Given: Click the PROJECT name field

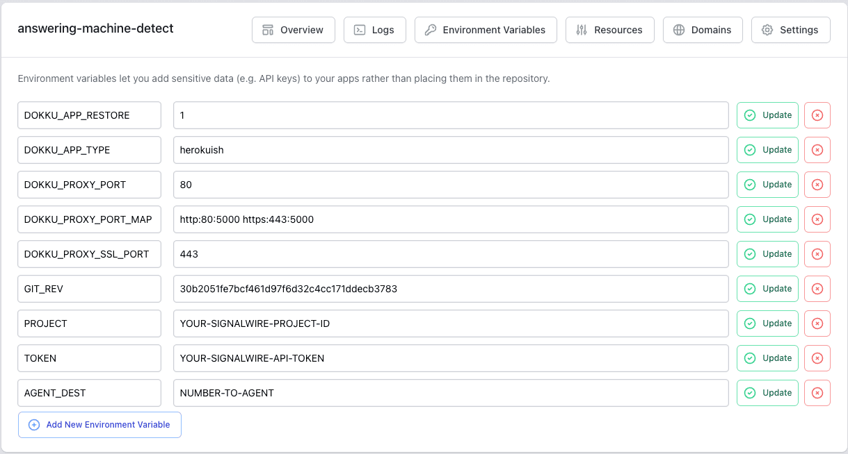Looking at the screenshot, I should click(89, 323).
